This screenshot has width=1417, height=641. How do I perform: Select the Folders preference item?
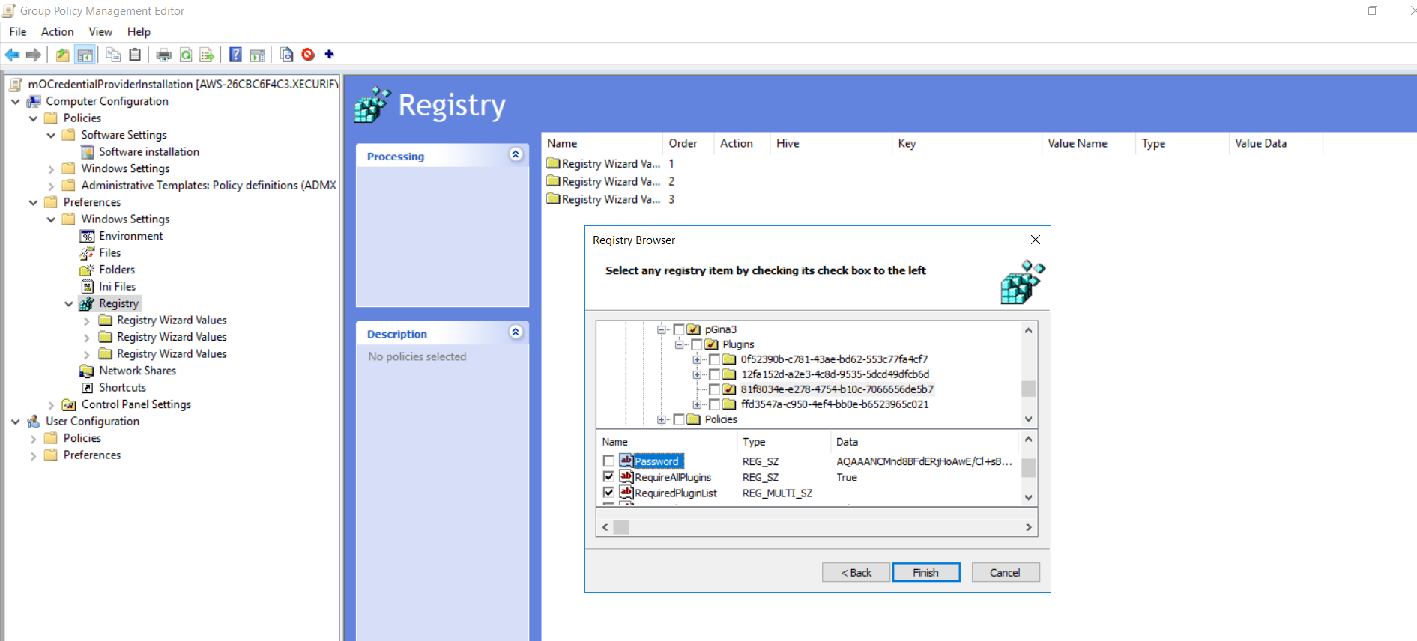(x=117, y=270)
